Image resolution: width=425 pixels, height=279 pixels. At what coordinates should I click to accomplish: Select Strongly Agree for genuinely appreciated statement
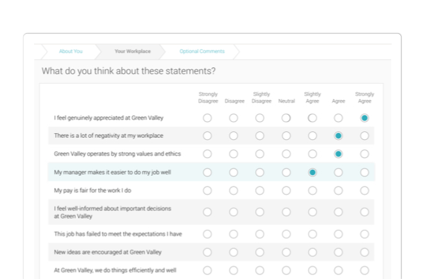[364, 118]
